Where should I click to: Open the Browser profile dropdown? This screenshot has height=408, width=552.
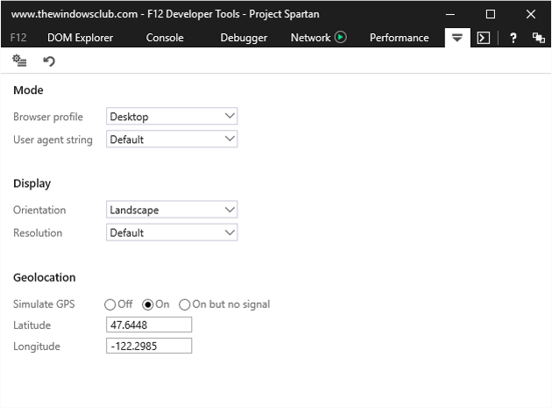172,116
